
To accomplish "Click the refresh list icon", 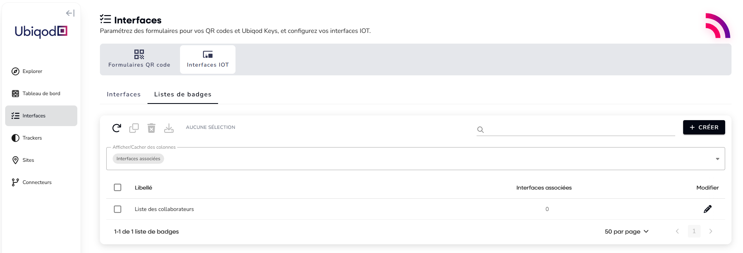I will (x=117, y=128).
